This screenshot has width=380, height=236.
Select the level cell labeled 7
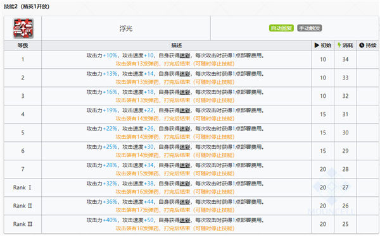coord(23,169)
